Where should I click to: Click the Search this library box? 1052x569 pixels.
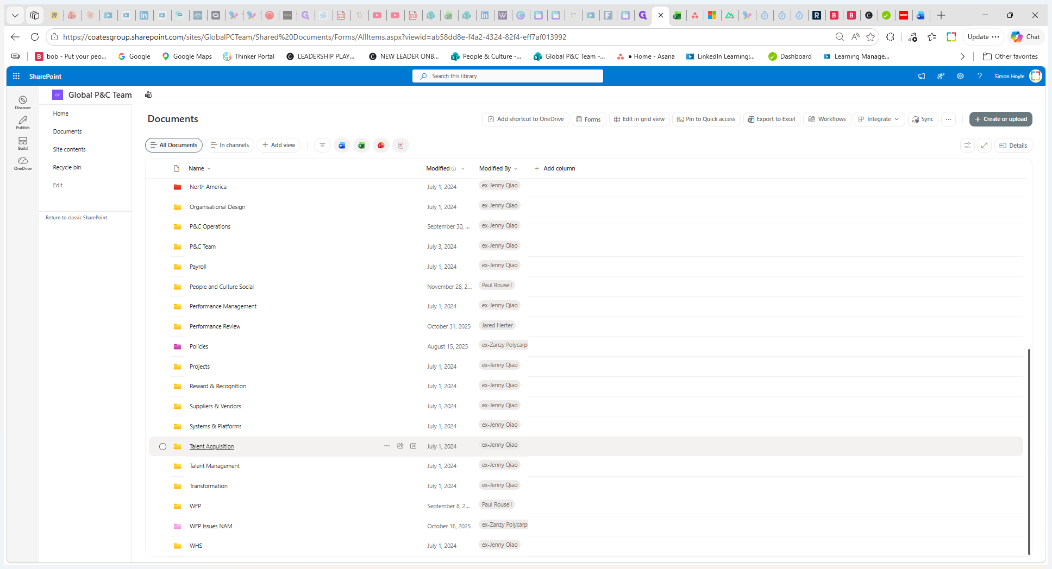pos(508,76)
